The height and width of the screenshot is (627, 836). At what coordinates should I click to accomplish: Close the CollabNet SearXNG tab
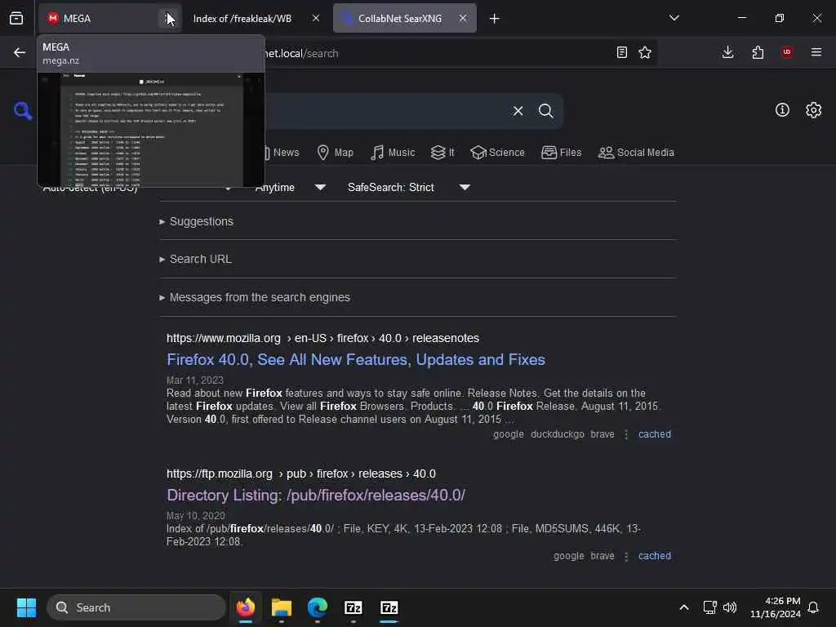pyautogui.click(x=463, y=18)
